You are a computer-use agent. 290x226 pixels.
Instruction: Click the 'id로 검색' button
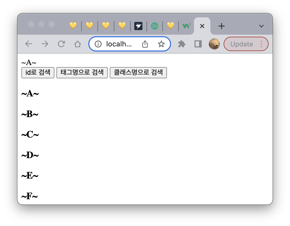[38, 73]
